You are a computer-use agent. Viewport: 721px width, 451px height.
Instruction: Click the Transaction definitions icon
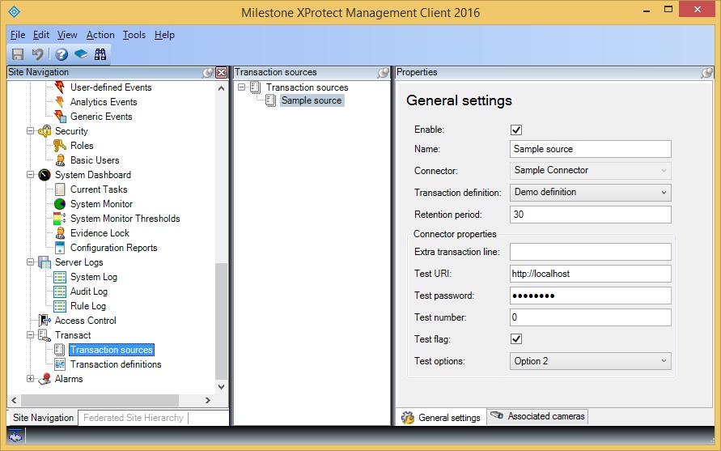click(x=60, y=364)
